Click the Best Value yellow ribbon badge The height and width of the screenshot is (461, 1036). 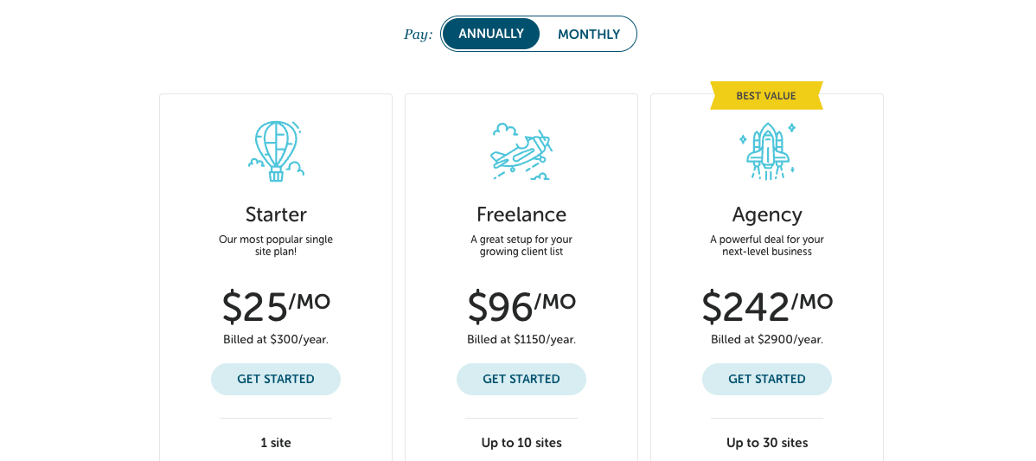[x=766, y=96]
